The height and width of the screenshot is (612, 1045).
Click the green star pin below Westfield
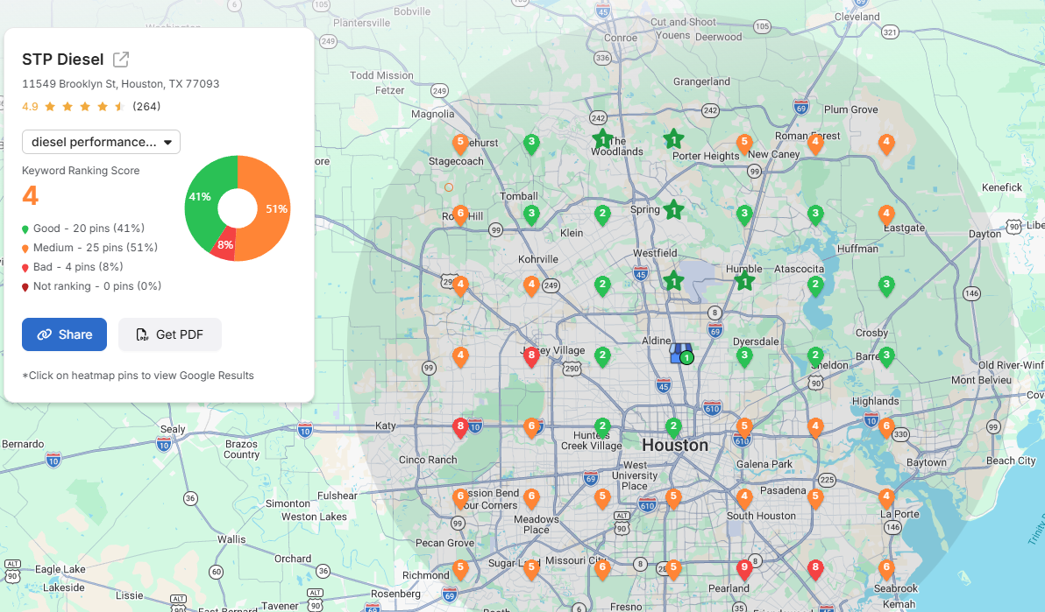[x=674, y=281]
